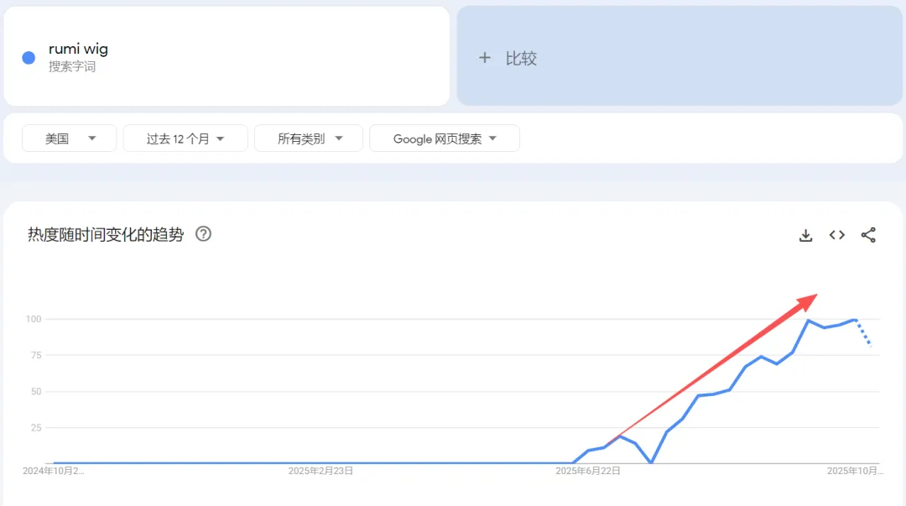This screenshot has height=506, width=906.
Task: Click the plus icon in the 比较 box
Action: pyautogui.click(x=485, y=58)
